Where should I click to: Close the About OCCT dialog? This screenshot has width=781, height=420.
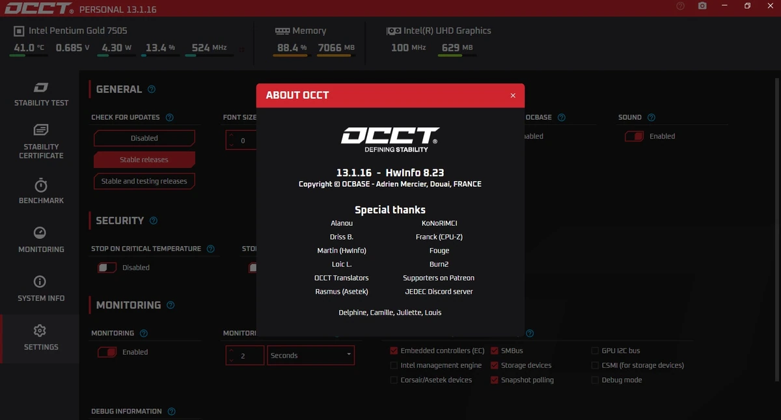coord(513,96)
